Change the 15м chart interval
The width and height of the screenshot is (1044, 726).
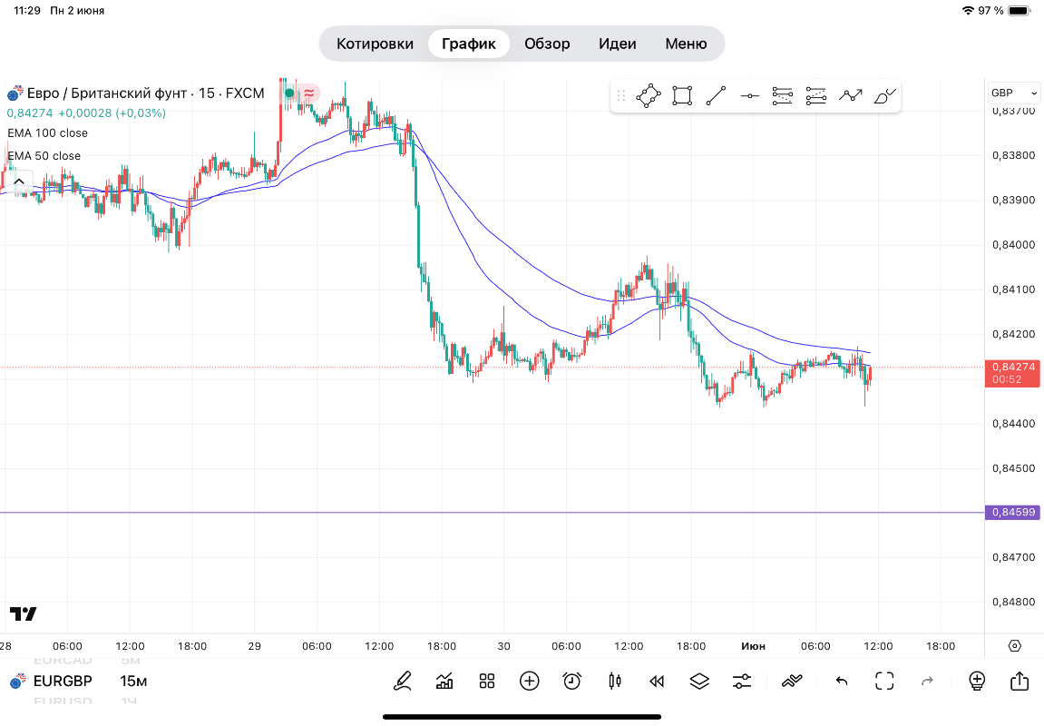pyautogui.click(x=133, y=681)
